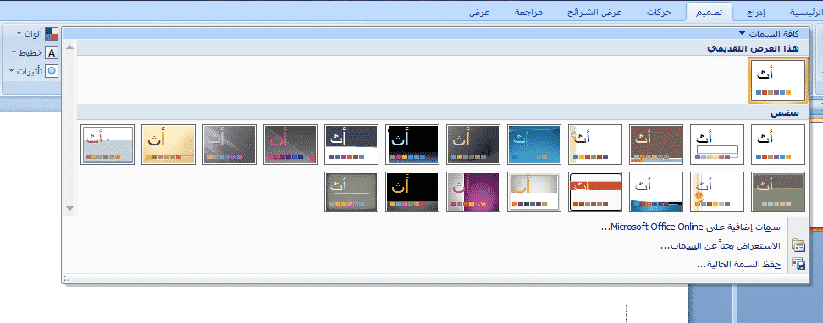Apply the dark gray theme with pink letters
823x323 pixels.
point(290,145)
